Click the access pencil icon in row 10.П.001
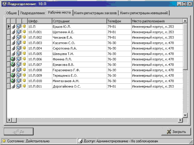194x145 pixels. click(13, 32)
